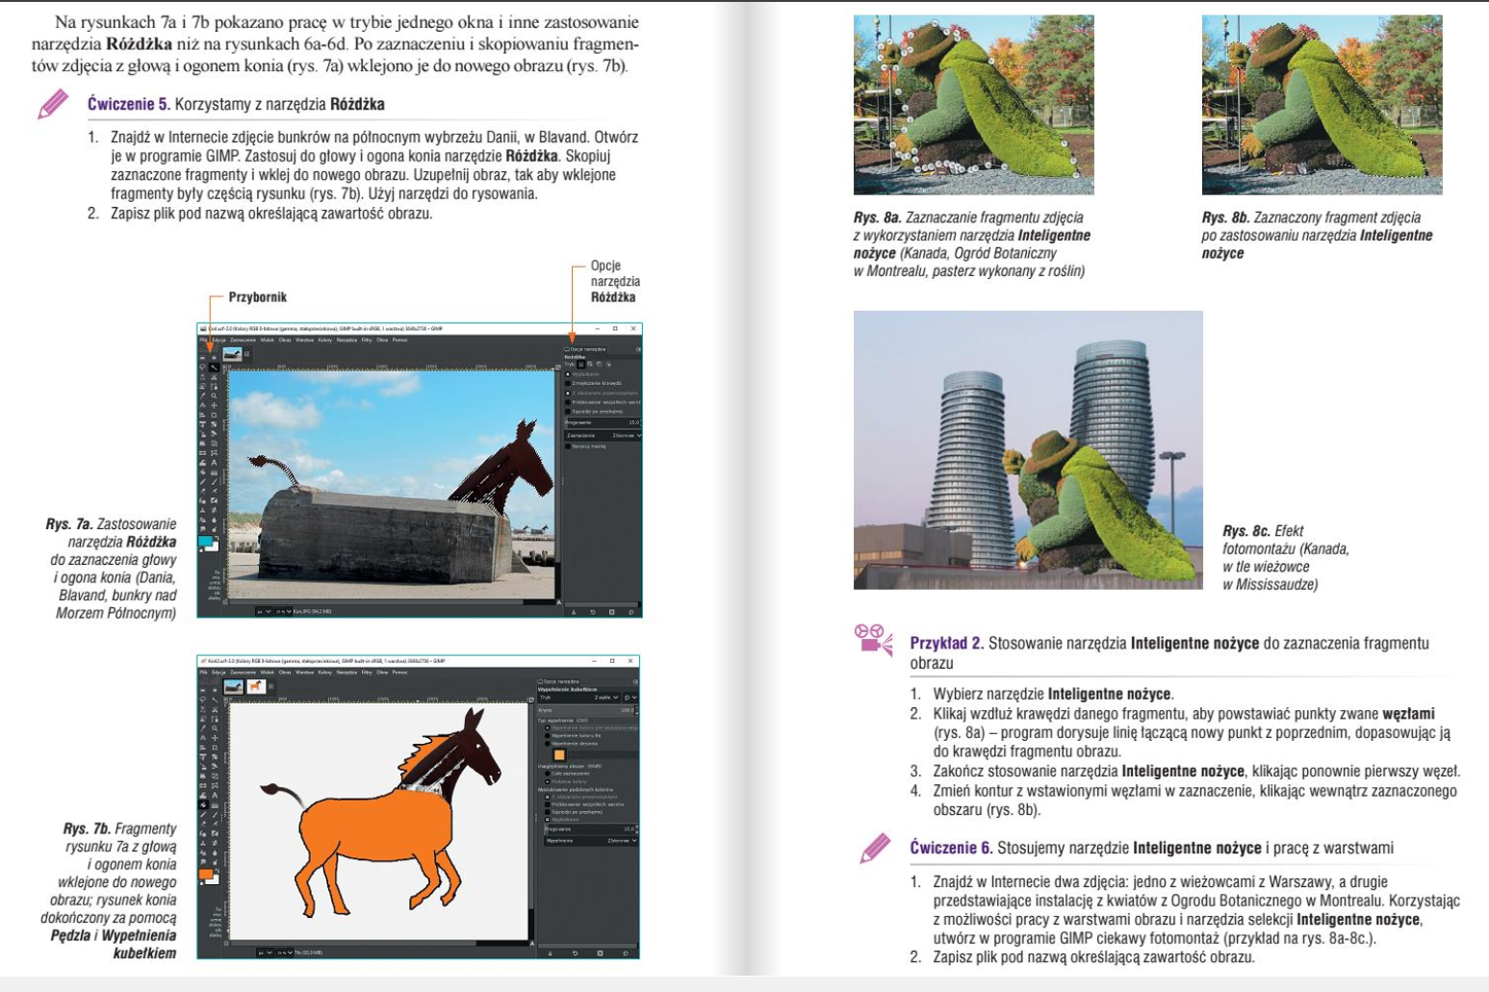
Task: Click Subtract from selection mode icon in Rys. 7a
Action: 599,364
